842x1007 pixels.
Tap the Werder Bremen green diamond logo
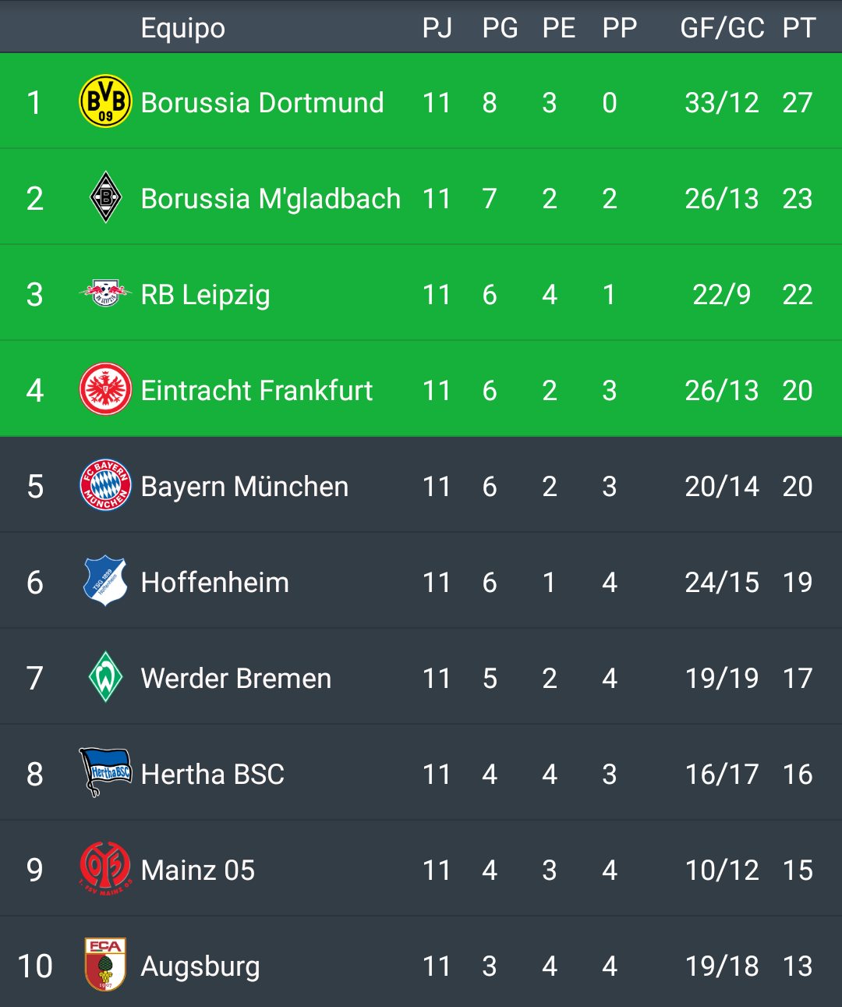click(105, 677)
